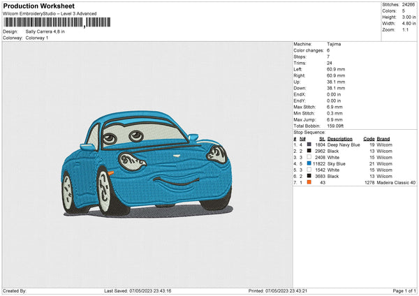Click the orange Madeira Classic swatch
The image size is (419, 296).
coord(309,182)
